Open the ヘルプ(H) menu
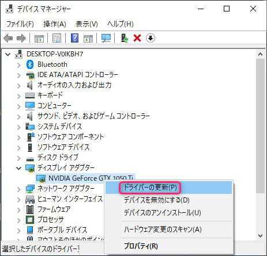The image size is (267, 256). point(121,24)
